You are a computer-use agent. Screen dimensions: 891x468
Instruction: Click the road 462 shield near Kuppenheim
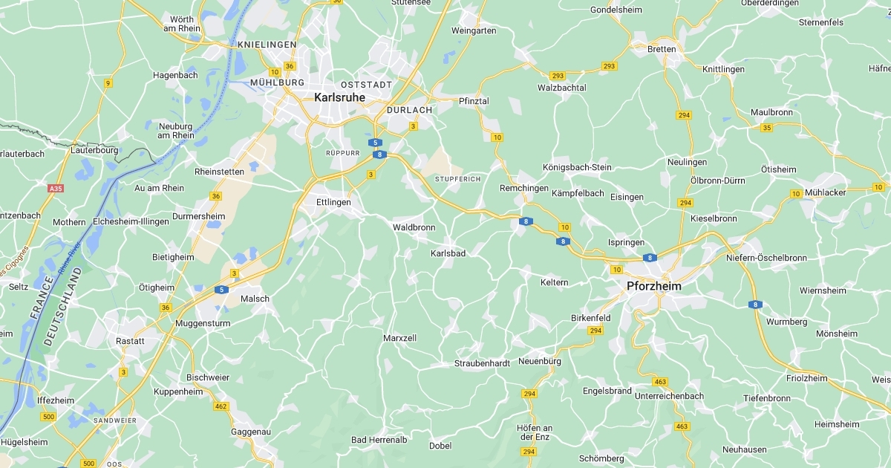click(x=221, y=406)
